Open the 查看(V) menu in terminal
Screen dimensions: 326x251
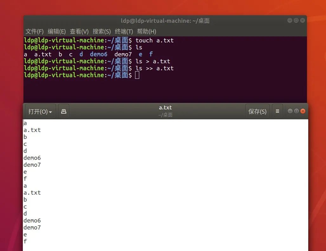click(79, 32)
